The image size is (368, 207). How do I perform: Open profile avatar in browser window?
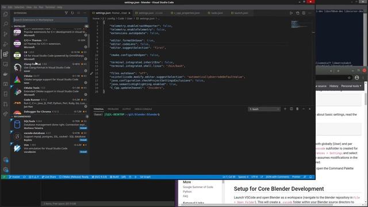tap(356, 78)
